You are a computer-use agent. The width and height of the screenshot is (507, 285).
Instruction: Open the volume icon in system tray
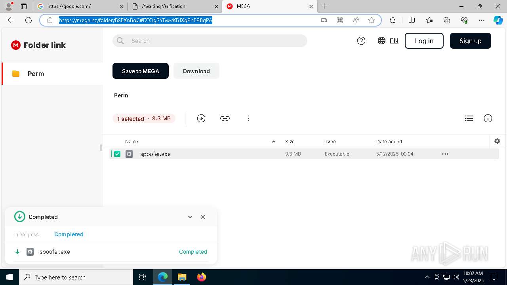tap(456, 277)
